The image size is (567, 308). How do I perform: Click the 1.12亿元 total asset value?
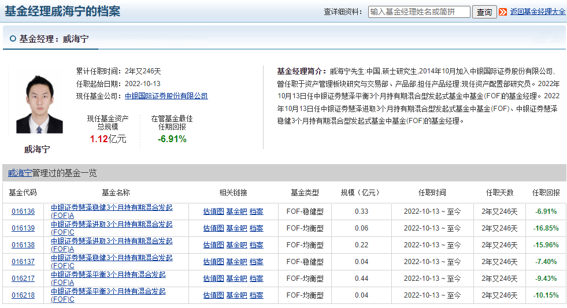coord(108,139)
